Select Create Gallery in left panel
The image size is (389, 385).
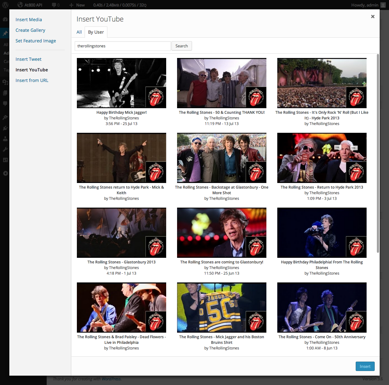[x=30, y=30]
